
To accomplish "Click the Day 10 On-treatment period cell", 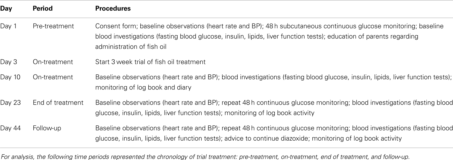I will click(x=53, y=77).
